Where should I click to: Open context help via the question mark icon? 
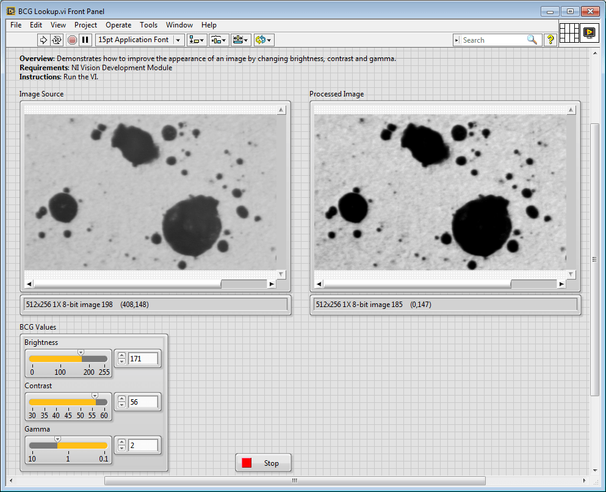click(x=550, y=40)
